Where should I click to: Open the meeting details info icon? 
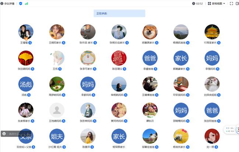coord(2,4)
